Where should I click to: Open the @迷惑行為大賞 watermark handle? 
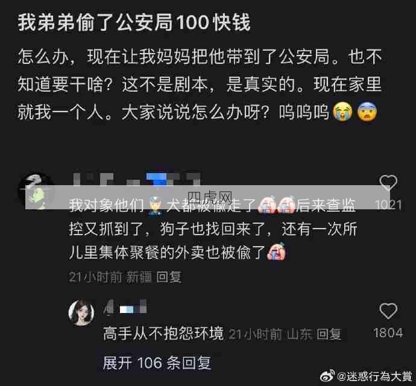click(x=374, y=376)
